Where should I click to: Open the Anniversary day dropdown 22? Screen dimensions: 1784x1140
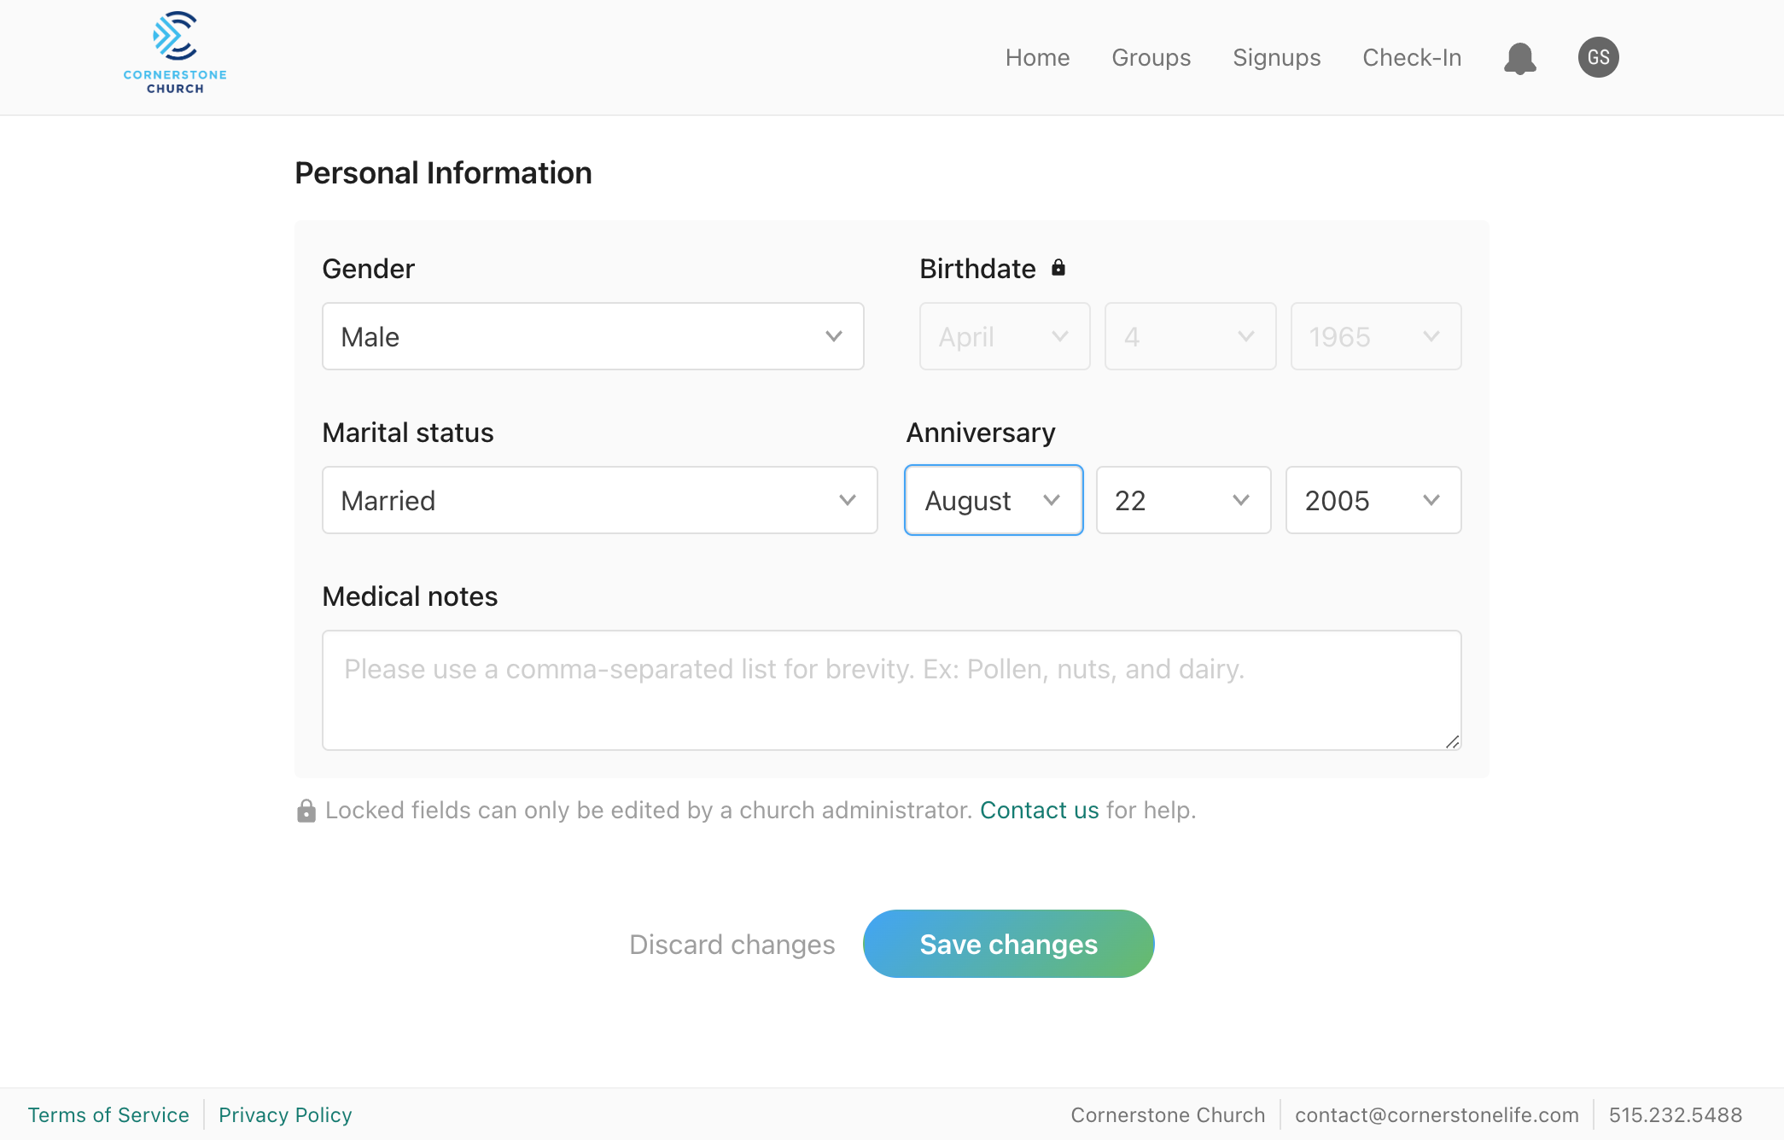coord(1184,500)
